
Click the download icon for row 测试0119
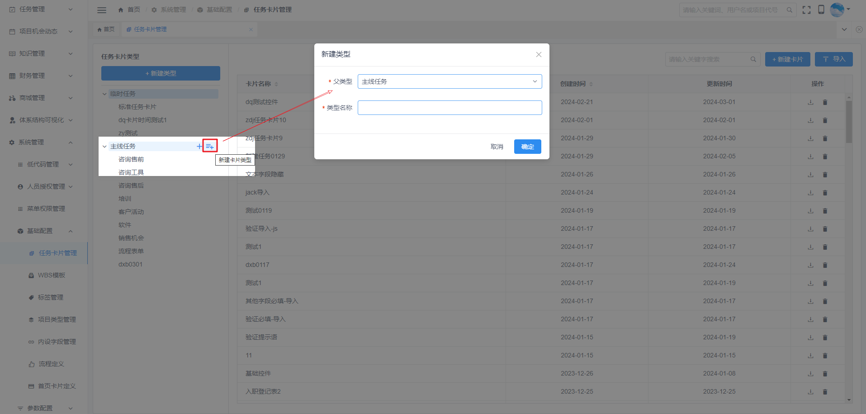(810, 211)
